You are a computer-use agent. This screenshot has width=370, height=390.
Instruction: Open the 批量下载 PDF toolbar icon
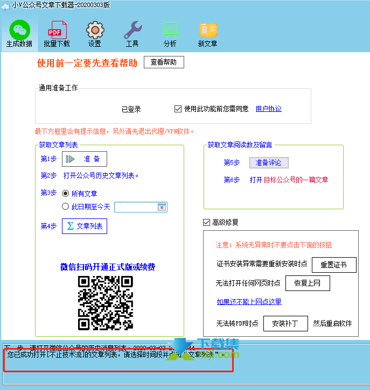pos(57,33)
